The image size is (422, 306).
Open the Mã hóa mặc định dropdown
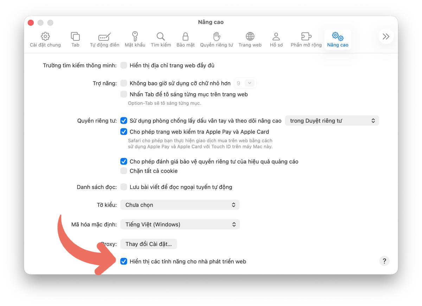click(x=180, y=224)
